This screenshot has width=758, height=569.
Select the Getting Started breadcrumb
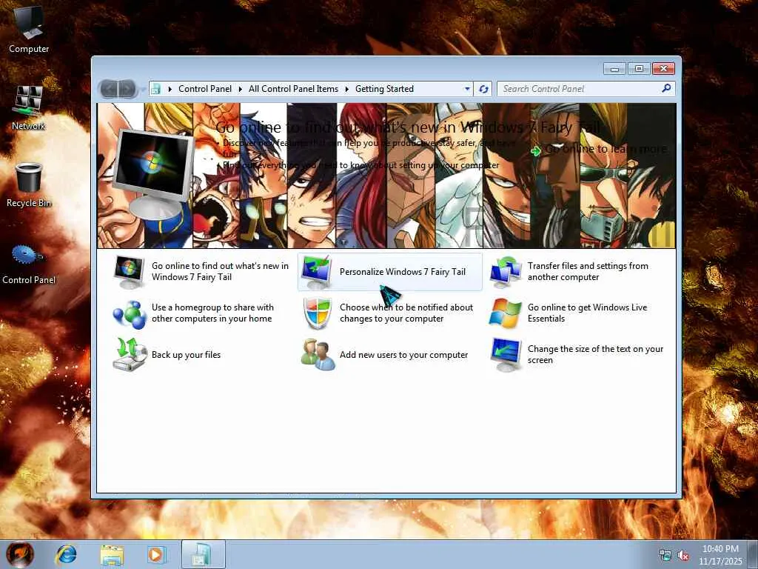point(384,89)
